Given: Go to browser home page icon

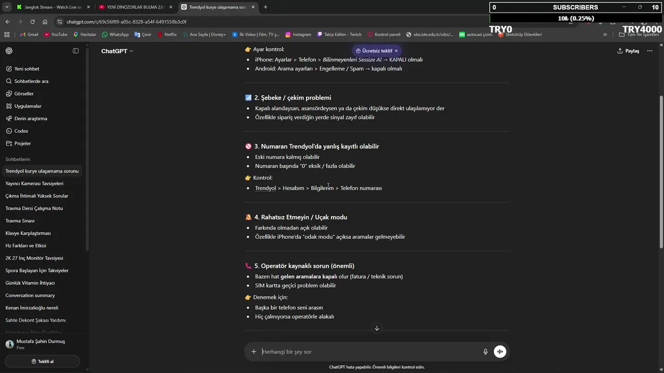Looking at the screenshot, I should [45, 22].
